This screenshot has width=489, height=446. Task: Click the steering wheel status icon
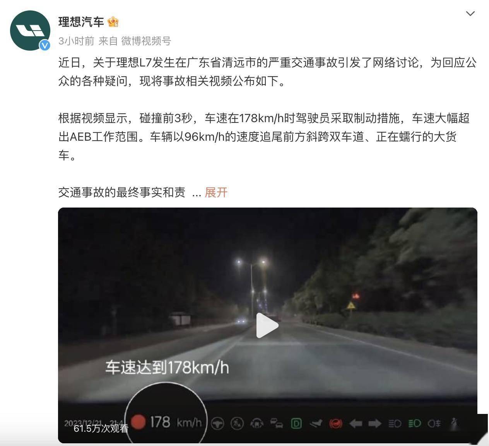[x=217, y=424]
